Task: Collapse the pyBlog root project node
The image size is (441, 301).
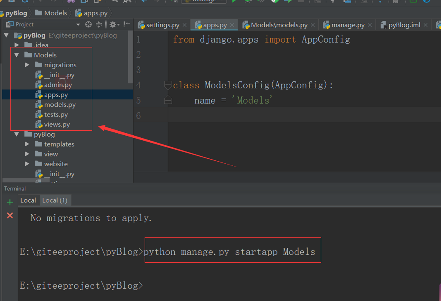Action: (6, 35)
